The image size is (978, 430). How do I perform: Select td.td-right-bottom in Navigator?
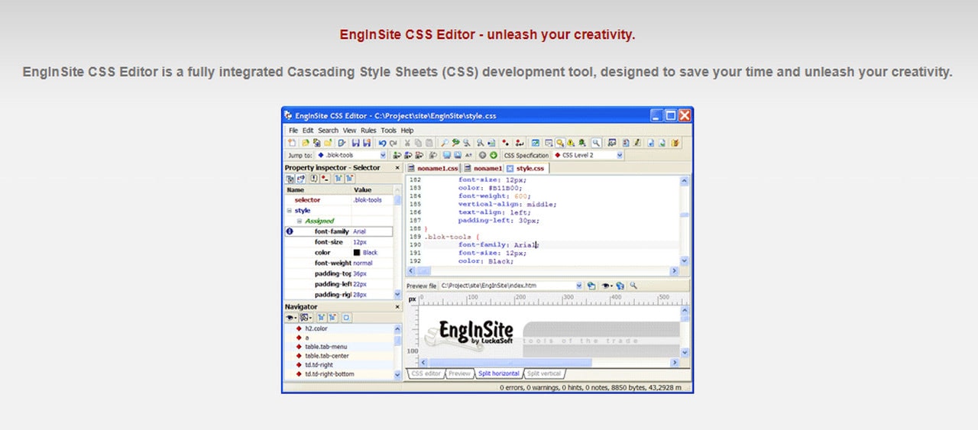(329, 374)
